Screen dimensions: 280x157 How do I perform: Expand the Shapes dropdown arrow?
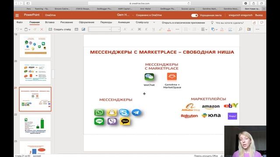point(217,30)
